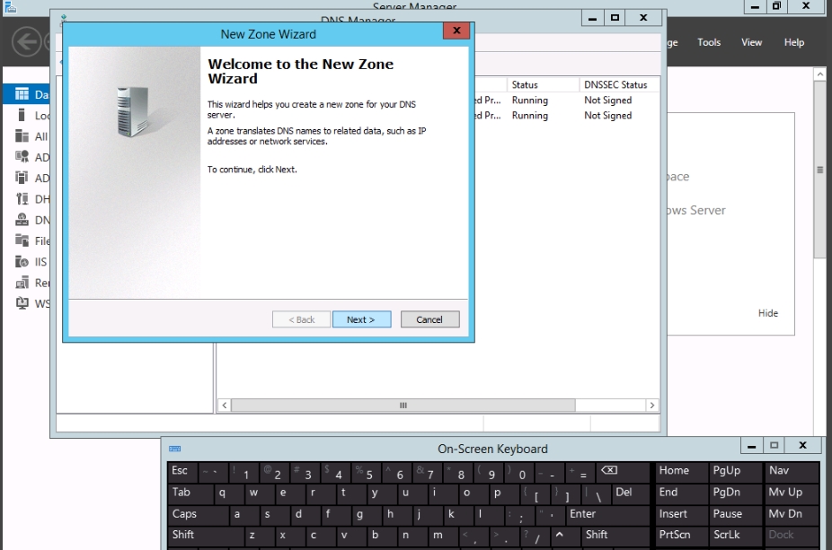Click the Hide link in welcome tile
Screen dimensions: 832x550
767,313
